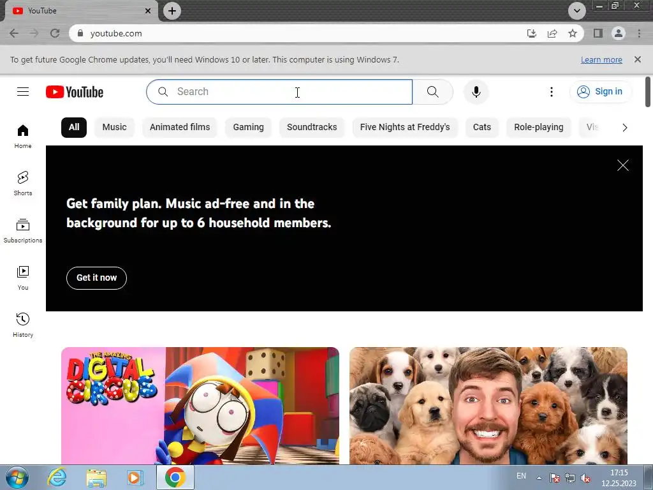Open Subscriptions in sidebar

(x=23, y=231)
